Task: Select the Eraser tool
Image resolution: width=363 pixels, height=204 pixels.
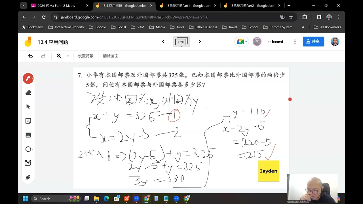Action: pos(28,93)
